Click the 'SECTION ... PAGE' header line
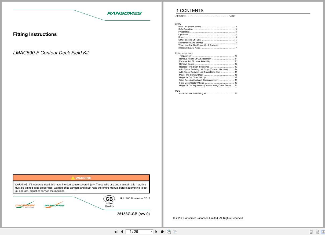Image resolution: width=325 pixels, height=235 pixels. (x=205, y=16)
